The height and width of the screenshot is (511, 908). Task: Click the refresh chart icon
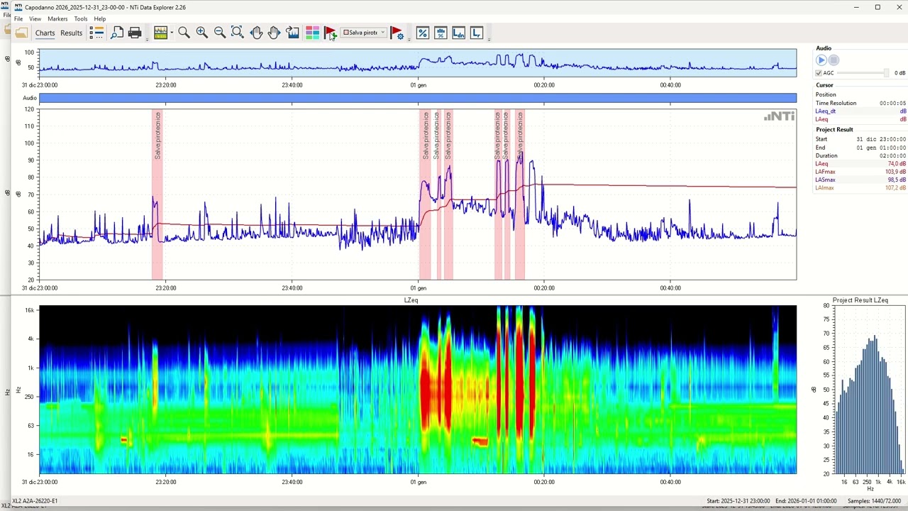[292, 33]
